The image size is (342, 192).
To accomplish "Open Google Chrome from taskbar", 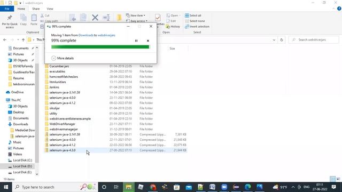I will tap(153, 187).
